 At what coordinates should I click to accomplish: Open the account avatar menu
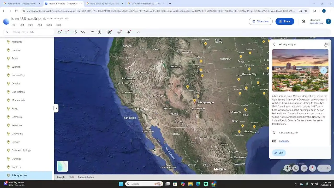click(328, 21)
